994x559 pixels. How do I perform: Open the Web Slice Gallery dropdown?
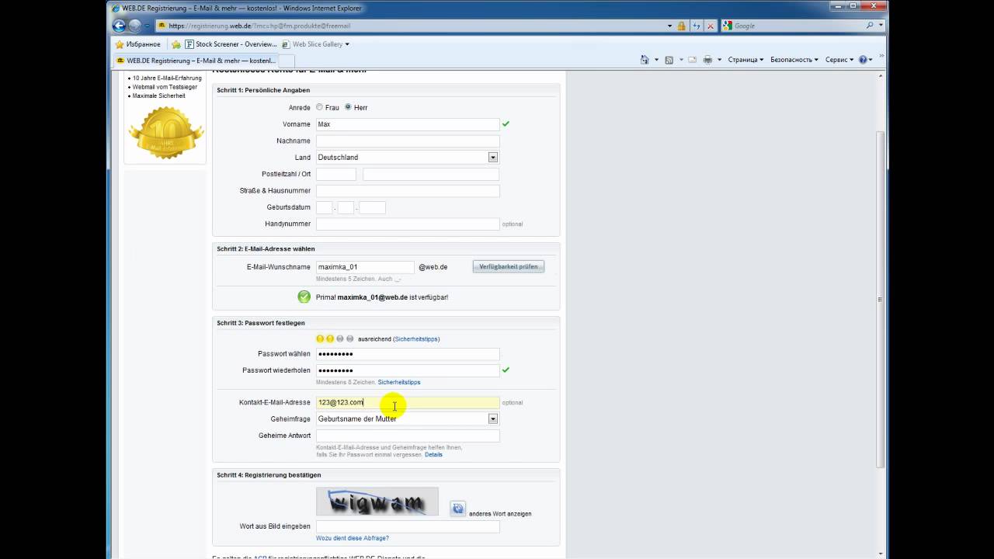(315, 44)
